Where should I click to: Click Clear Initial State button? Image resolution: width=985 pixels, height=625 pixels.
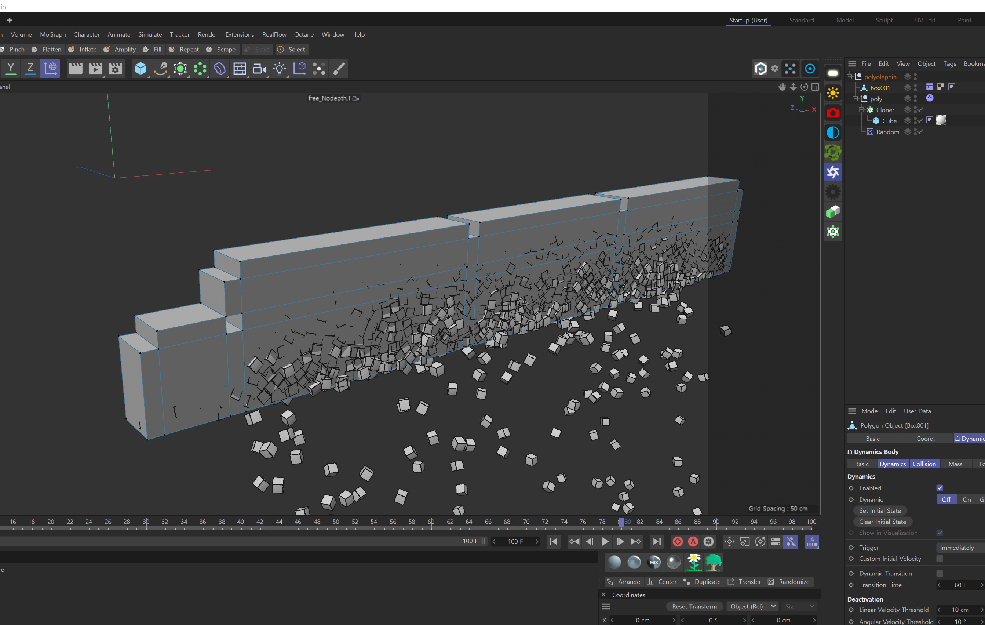[883, 522]
